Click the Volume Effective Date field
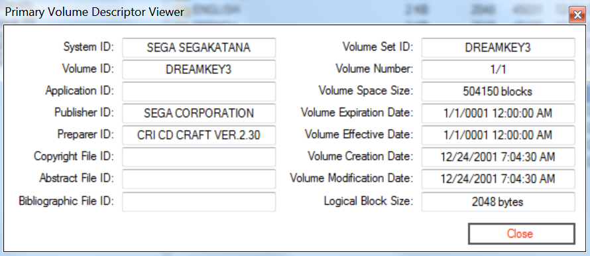 coord(498,135)
